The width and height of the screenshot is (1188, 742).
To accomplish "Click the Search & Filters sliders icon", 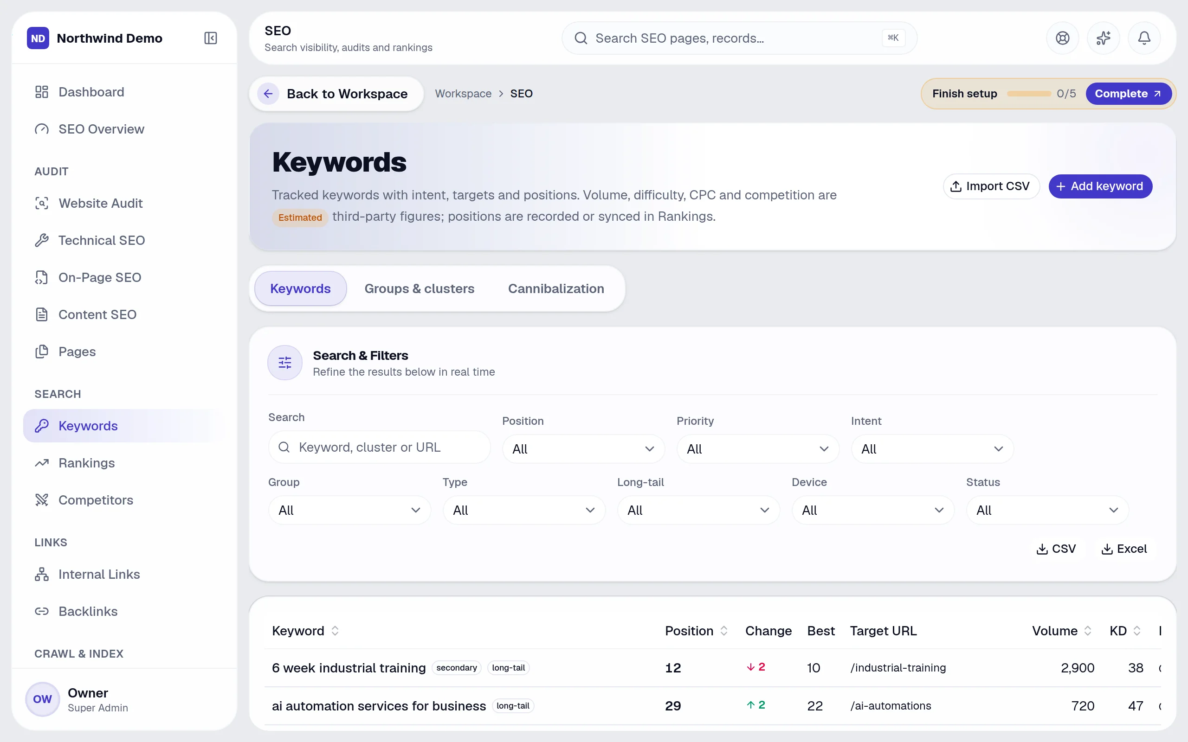I will pos(285,363).
